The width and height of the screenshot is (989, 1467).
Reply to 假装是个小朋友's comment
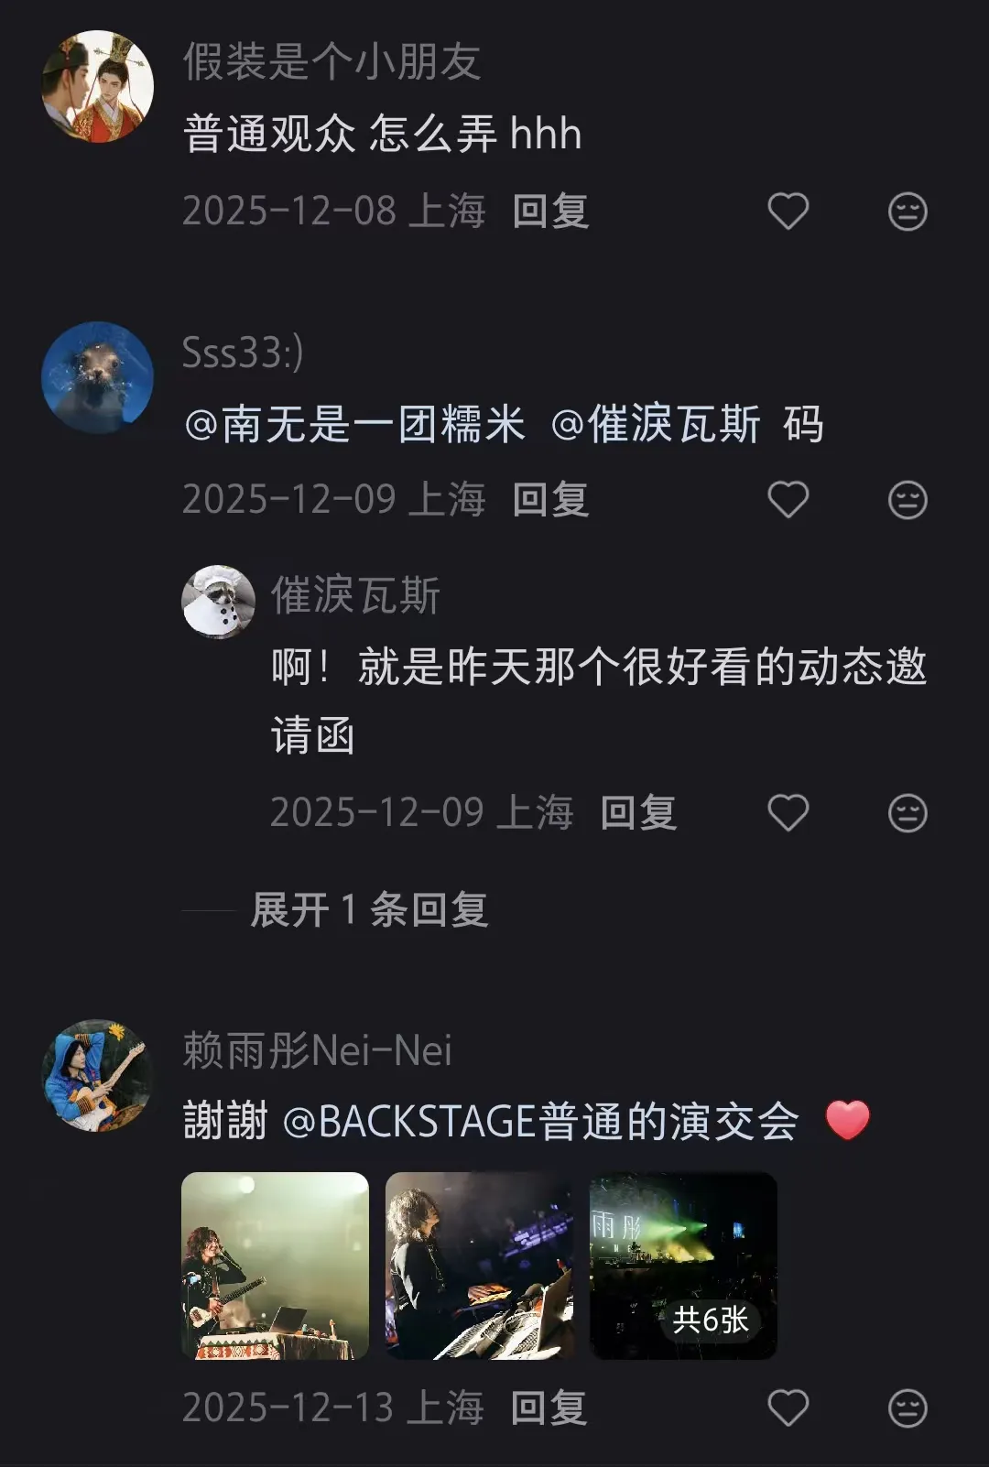click(x=550, y=212)
